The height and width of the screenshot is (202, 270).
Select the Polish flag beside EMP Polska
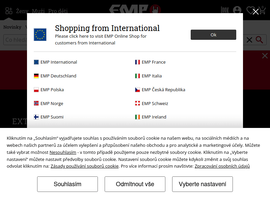click(x=36, y=90)
